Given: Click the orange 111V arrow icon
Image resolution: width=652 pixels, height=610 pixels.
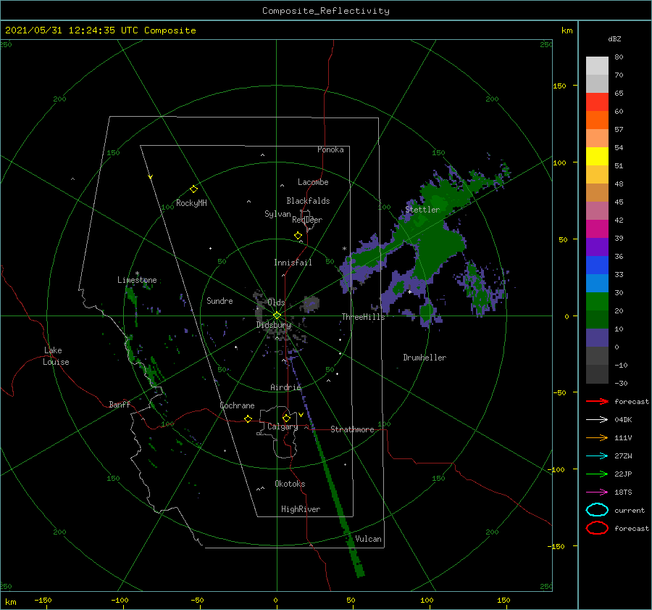Looking at the screenshot, I should tap(597, 437).
